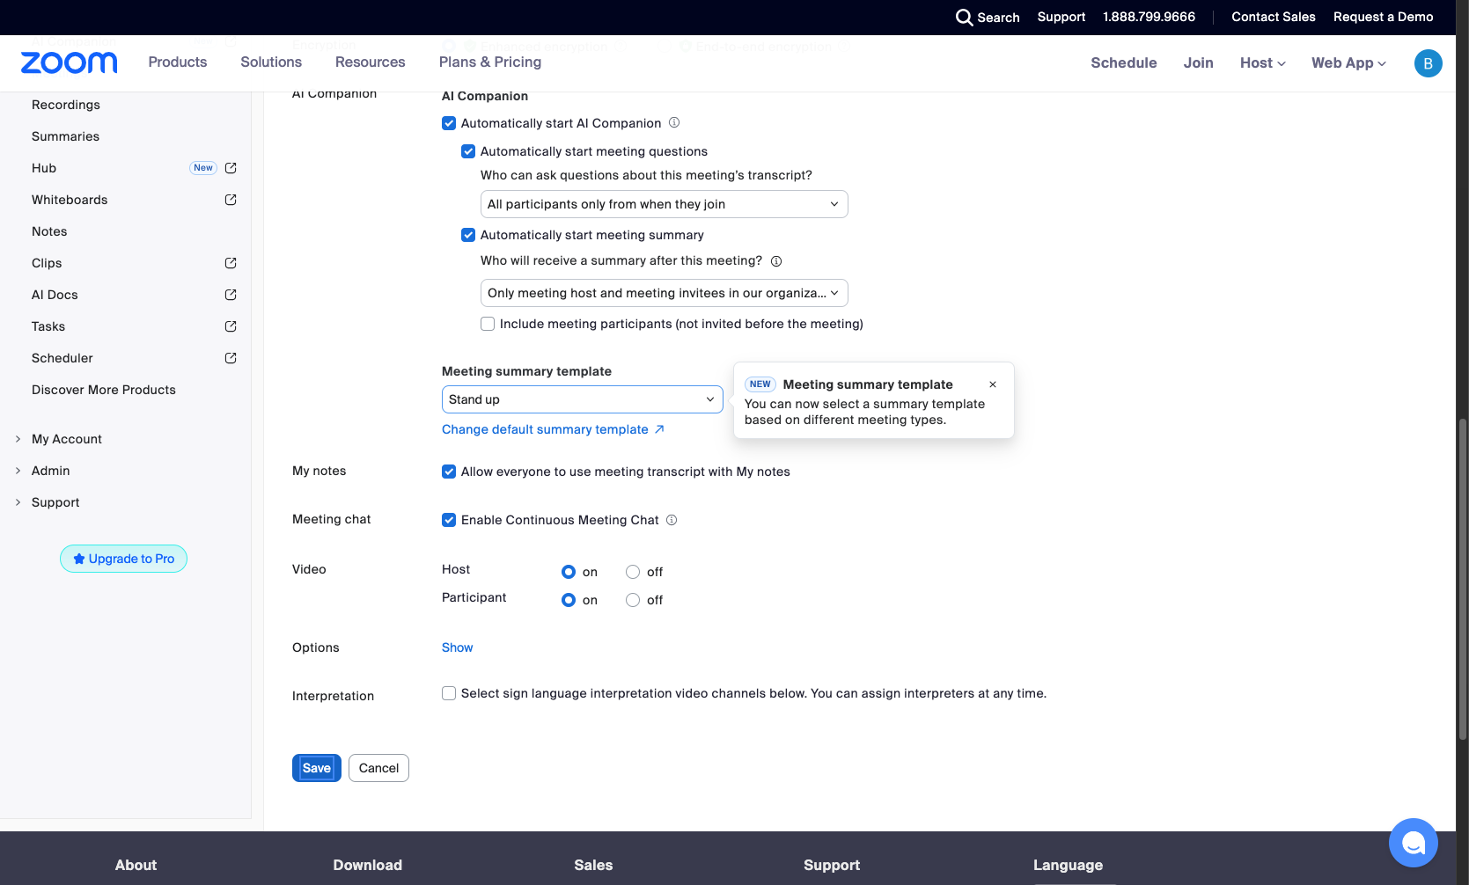The image size is (1469, 885).
Task: Open the Products menu
Action: pyautogui.click(x=178, y=62)
